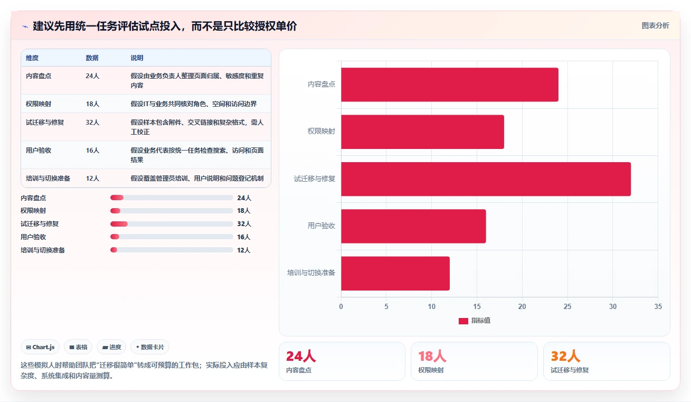Click the 32人 value in the table
This screenshot has height=402, width=691.
pos(92,123)
